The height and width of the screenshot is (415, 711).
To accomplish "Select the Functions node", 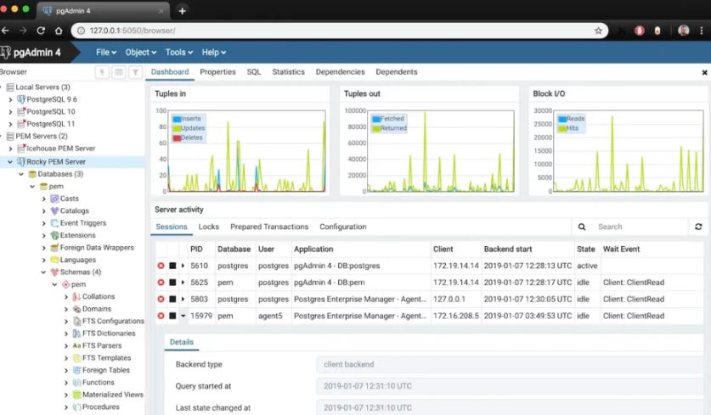I will pos(99,383).
